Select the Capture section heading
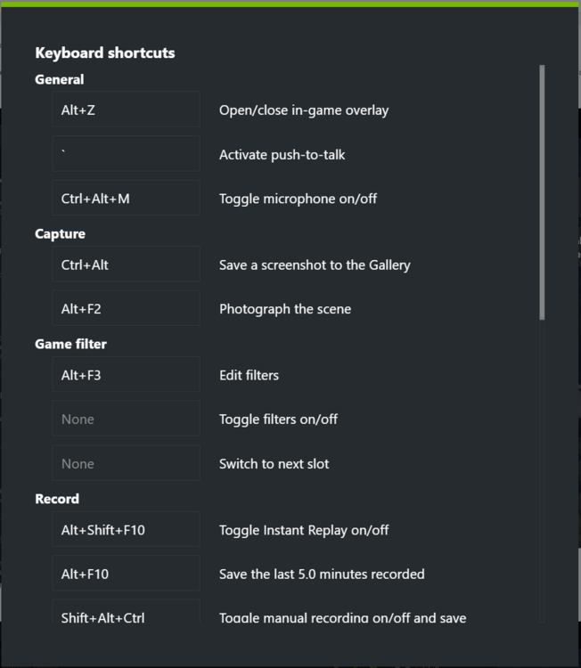The height and width of the screenshot is (668, 581). click(61, 234)
